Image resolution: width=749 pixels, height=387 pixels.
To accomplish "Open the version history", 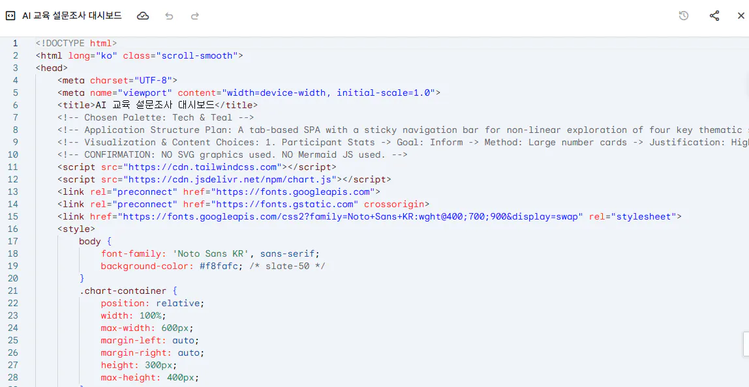I will pos(684,16).
